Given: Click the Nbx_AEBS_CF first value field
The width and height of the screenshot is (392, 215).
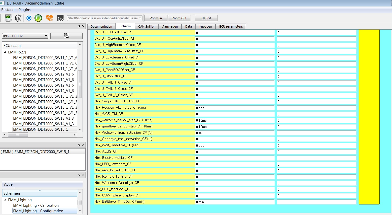Looking at the screenshot, I should click(x=235, y=152).
